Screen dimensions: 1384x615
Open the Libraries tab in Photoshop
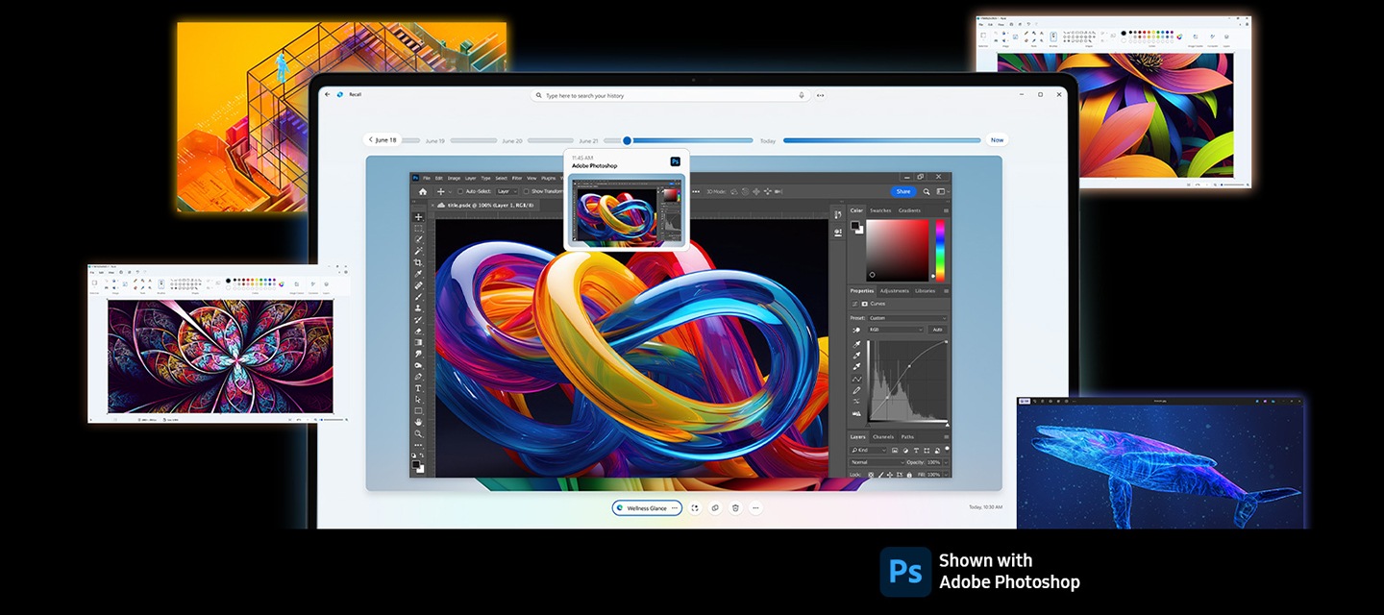925,290
